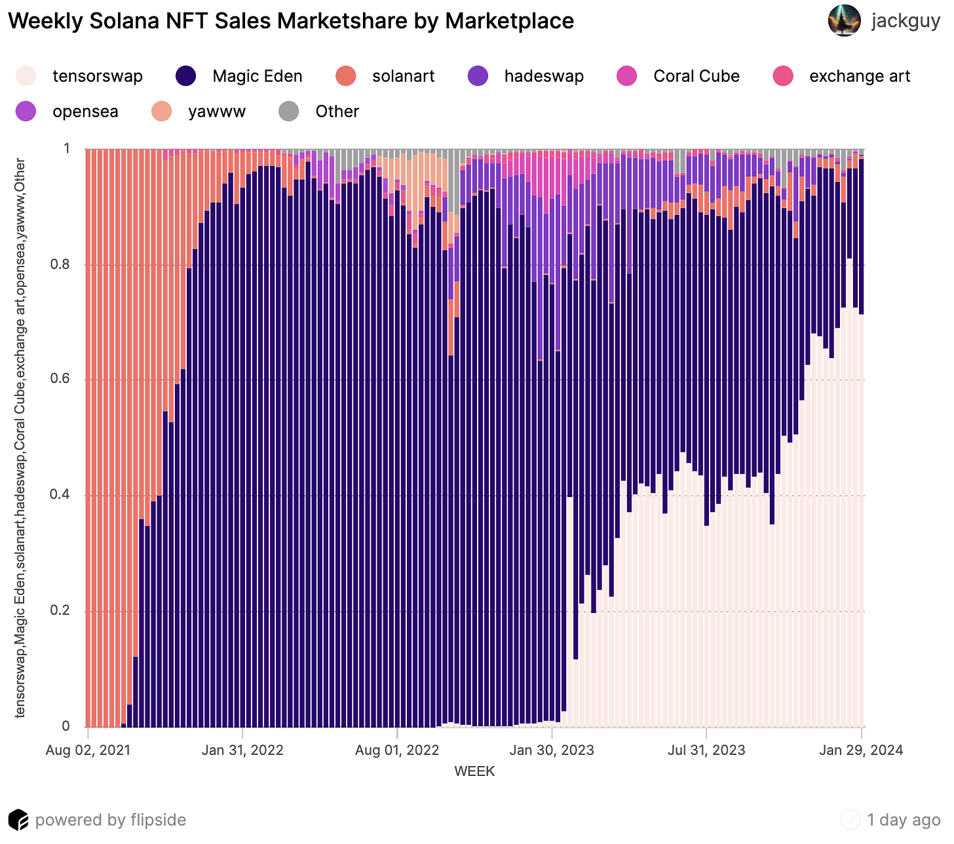
Task: Click the Coral Cube legend swatch
Action: [628, 76]
